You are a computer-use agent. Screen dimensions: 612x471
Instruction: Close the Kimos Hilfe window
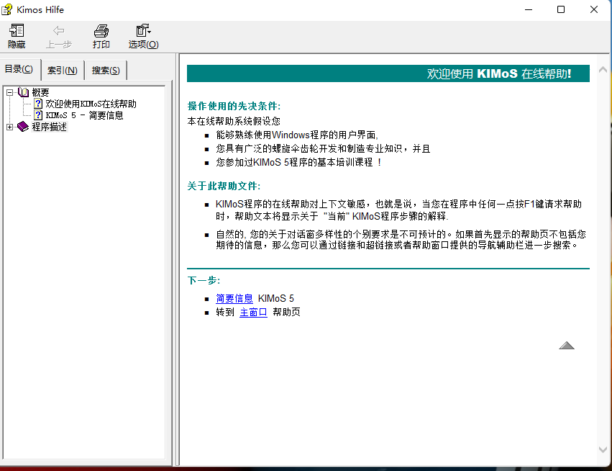pos(593,9)
